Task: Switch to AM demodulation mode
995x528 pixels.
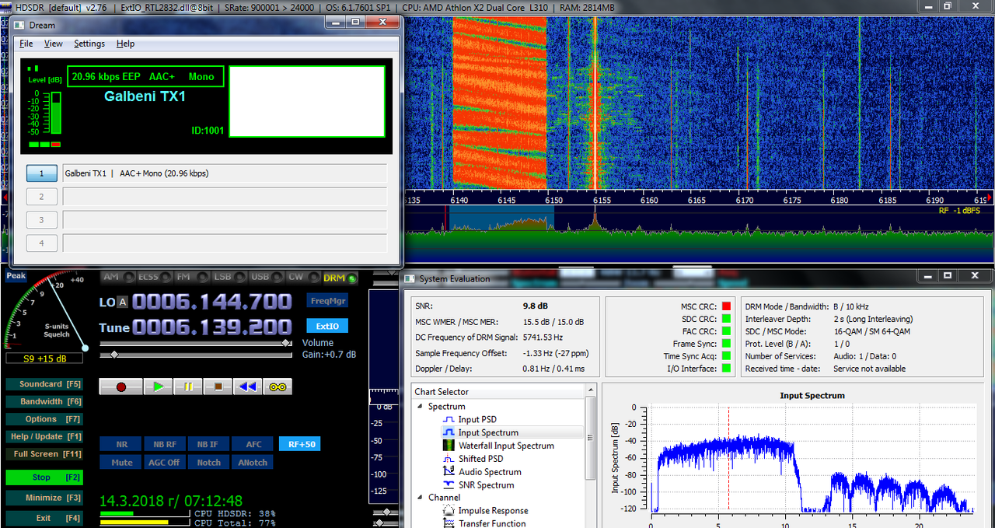Action: [x=118, y=277]
